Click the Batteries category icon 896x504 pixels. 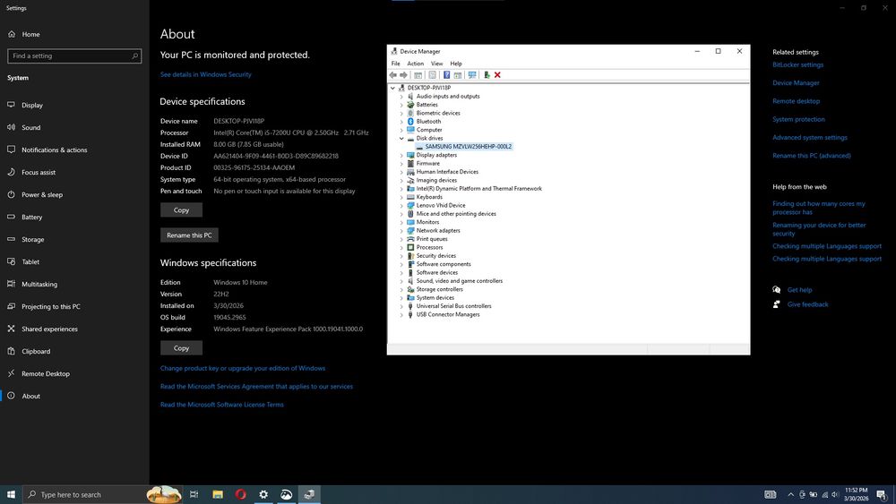click(410, 105)
